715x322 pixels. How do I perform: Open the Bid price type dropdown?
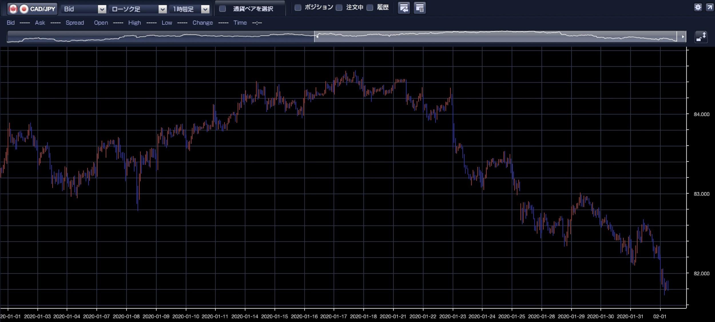pyautogui.click(x=84, y=9)
